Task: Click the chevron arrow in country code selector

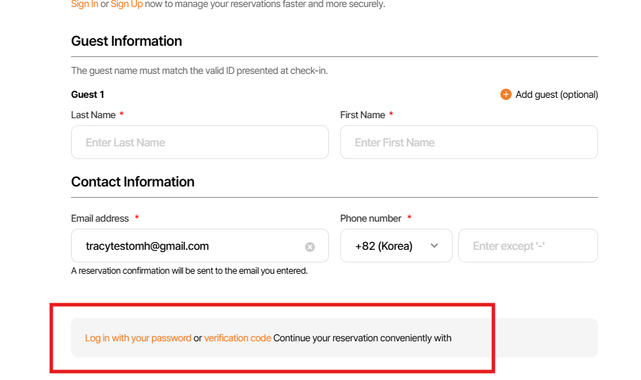Action: [434, 246]
